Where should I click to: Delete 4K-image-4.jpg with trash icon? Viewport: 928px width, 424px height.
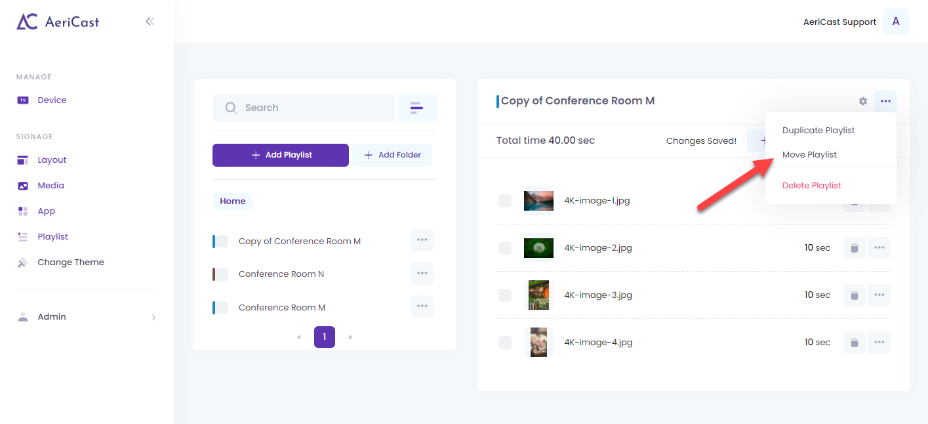pyautogui.click(x=855, y=343)
